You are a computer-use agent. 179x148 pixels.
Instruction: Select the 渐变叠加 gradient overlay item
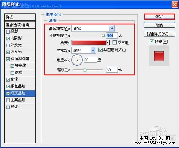point(20,93)
